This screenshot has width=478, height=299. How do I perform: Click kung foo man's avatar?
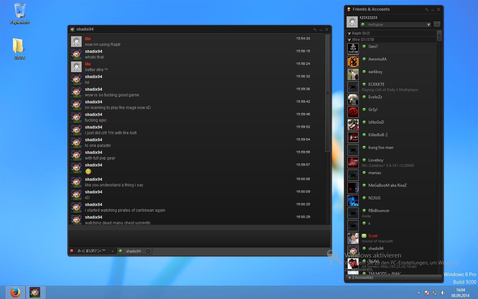tap(353, 150)
